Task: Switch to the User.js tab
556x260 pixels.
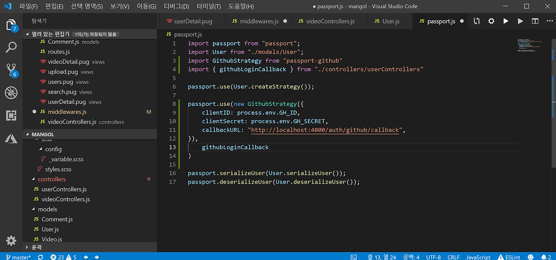Action: tap(391, 21)
